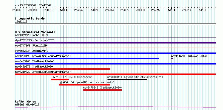
Task: Click the dgv1782n223 (Sedlazeck2020) label
Action: click(35, 40)
